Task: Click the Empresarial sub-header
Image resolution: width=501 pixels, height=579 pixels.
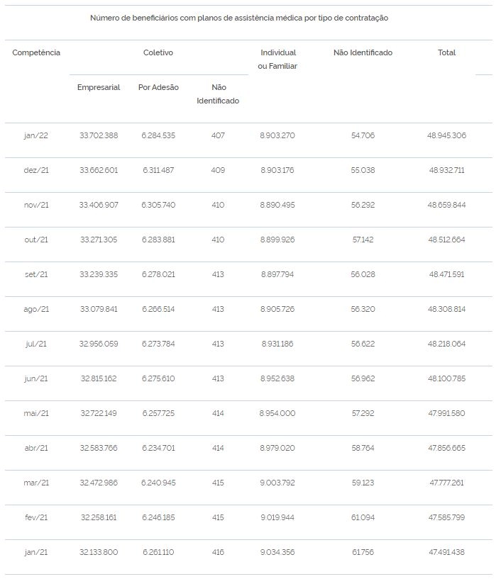Action: (x=99, y=87)
